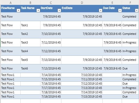Select Task6 row Due status cell
Image resolution: width=139 pixels, height=103 pixels.
pyautogui.click(x=130, y=68)
